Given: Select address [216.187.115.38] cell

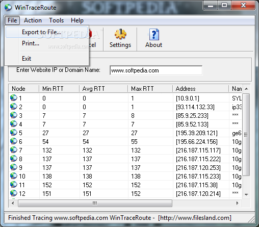Looking at the screenshot, I should click(x=197, y=185).
